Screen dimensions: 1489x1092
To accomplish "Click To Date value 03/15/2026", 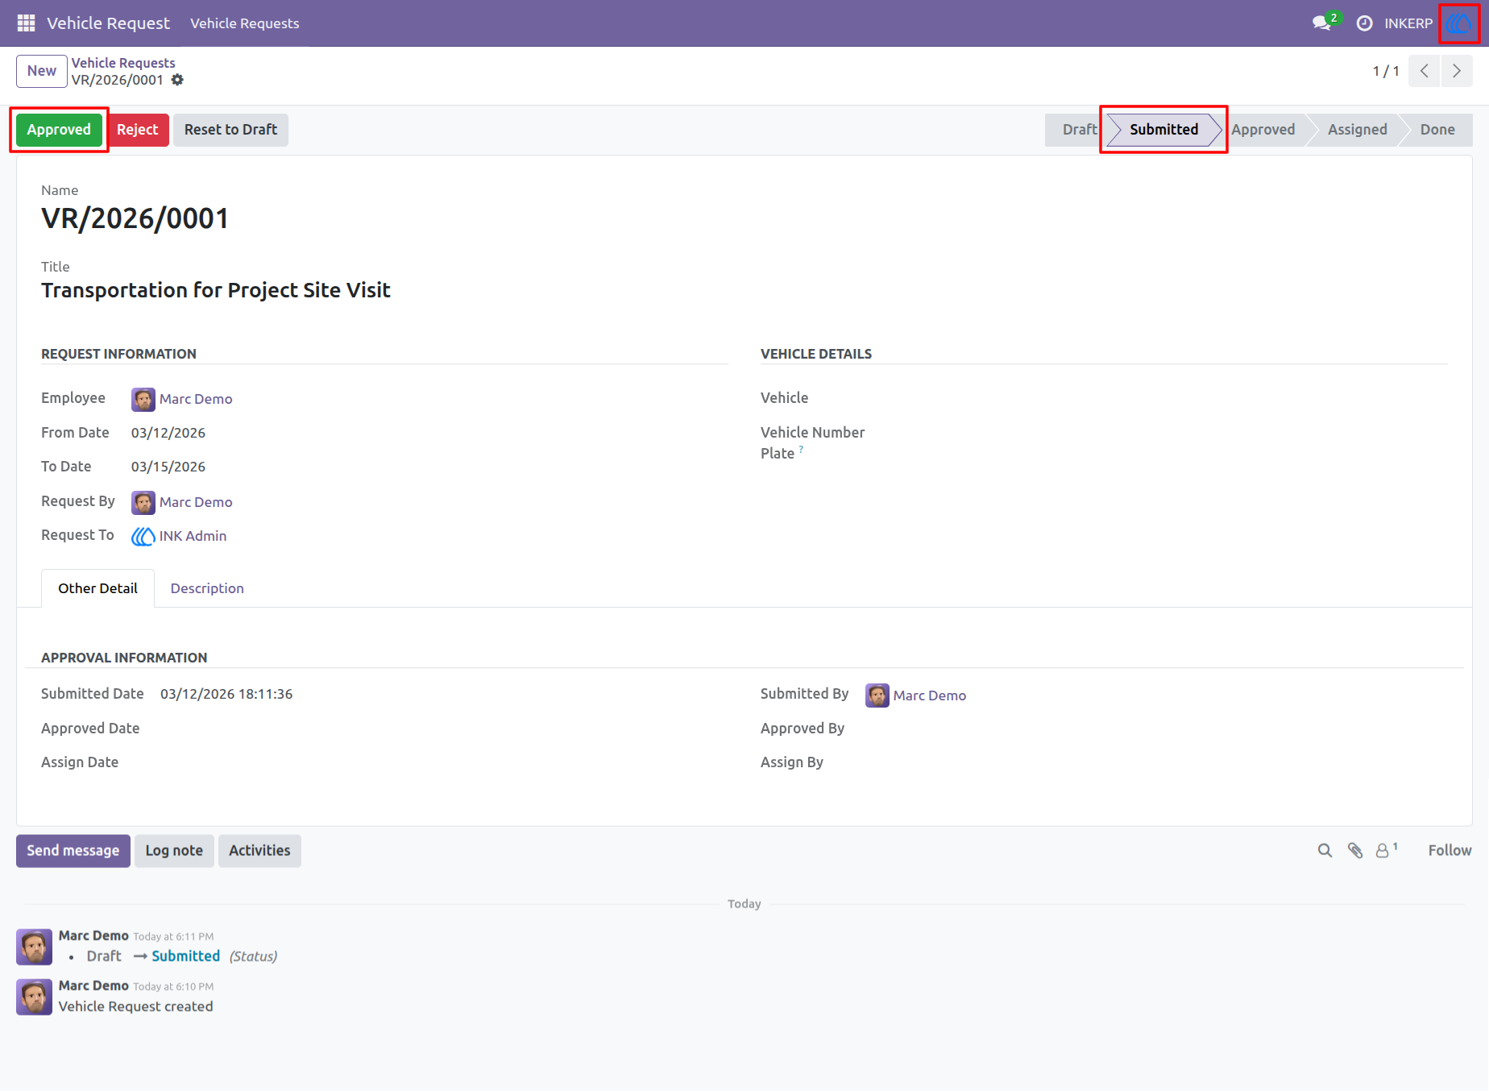I will 168,467.
